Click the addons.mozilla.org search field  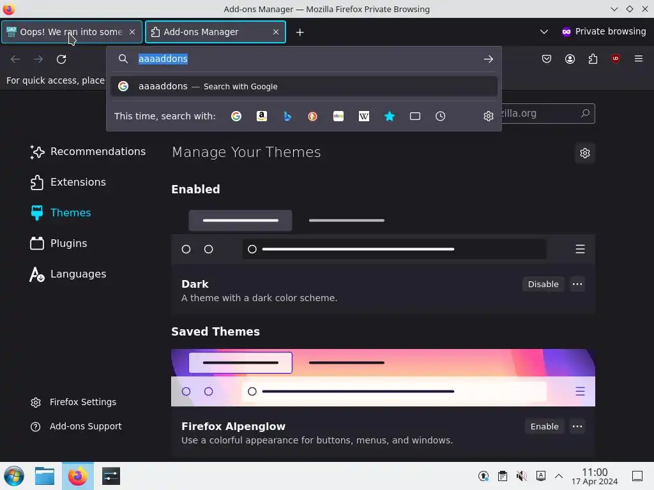[x=547, y=114]
